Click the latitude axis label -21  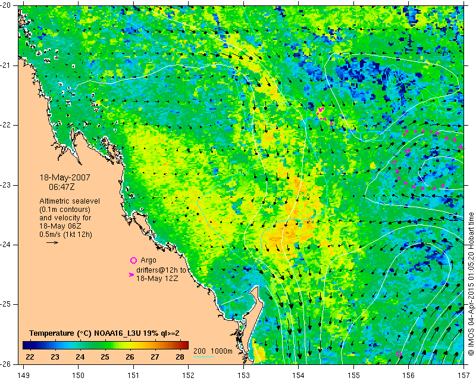coord(5,65)
